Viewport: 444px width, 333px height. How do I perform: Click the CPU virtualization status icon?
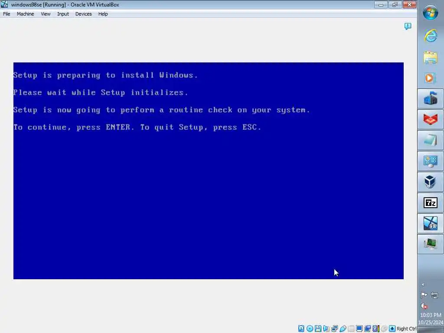[376, 329]
